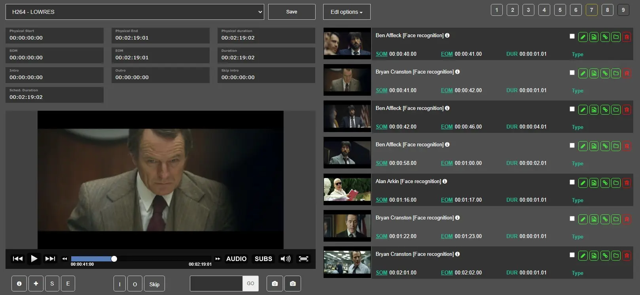Open the H264 - LOWRES format dropdown

point(134,12)
